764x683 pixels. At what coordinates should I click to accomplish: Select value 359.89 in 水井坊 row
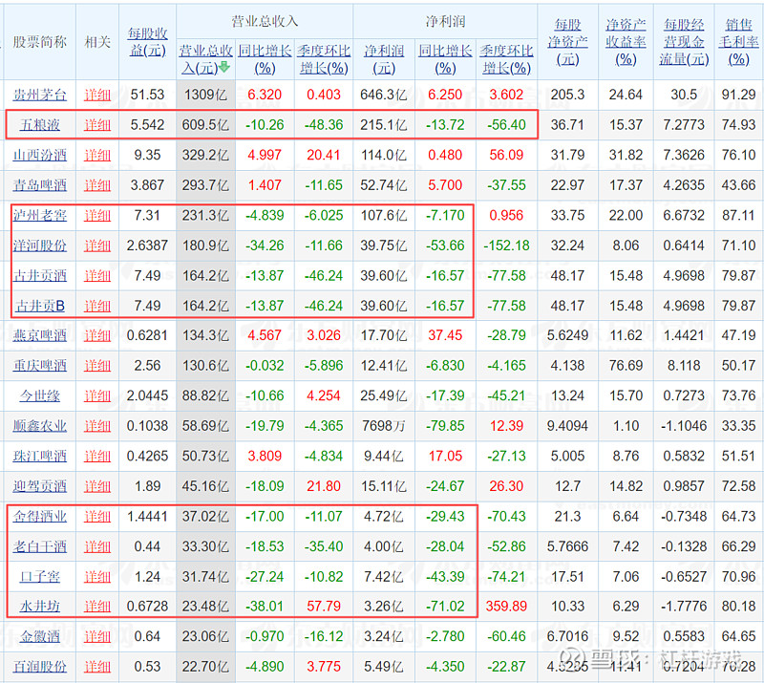click(x=506, y=607)
